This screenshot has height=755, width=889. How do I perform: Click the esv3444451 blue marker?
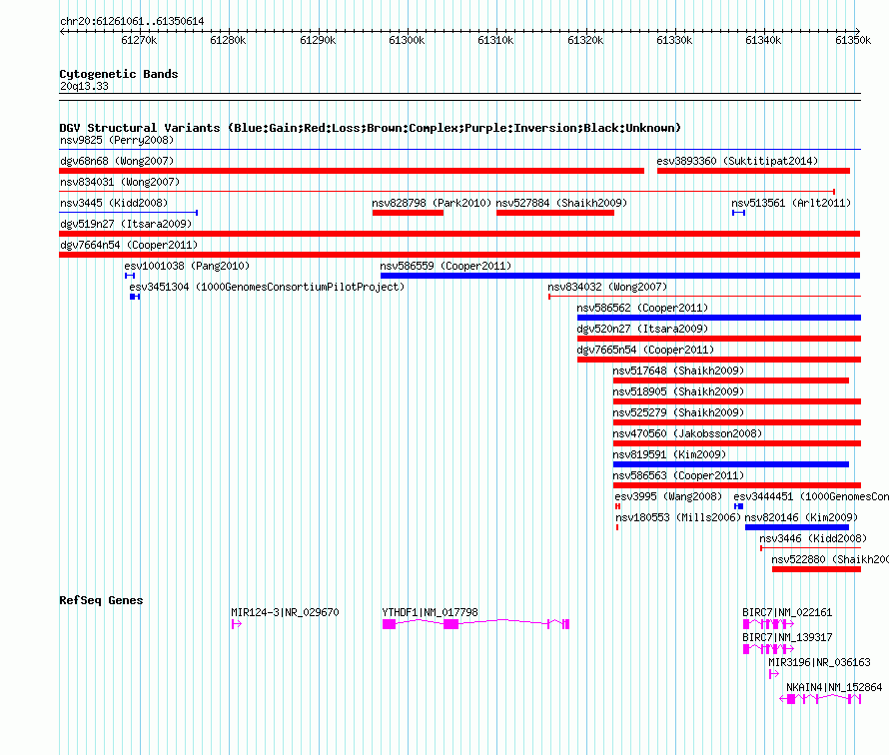[738, 506]
